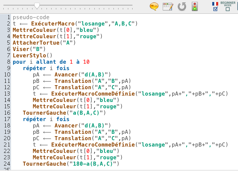Click in the code on line 1 "pseudo-code"
This screenshot has height=171, width=238.
(31, 17)
